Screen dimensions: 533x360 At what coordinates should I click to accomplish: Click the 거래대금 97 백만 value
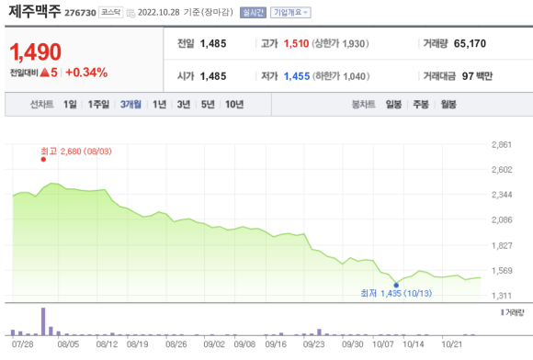[x=477, y=76]
